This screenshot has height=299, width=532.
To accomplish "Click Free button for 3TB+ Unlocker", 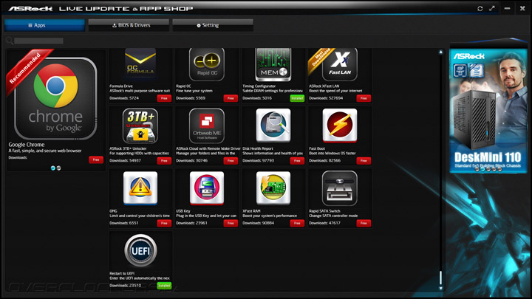I will 164,161.
